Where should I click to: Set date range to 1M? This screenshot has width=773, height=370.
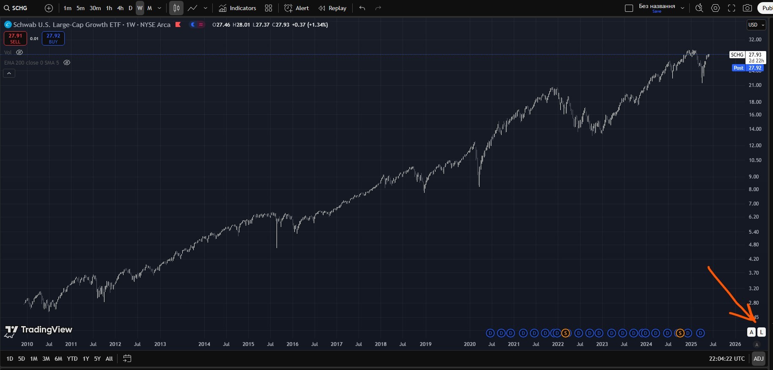34,359
